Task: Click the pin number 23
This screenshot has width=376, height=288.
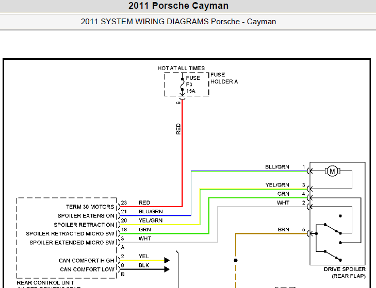Action: coord(124,202)
